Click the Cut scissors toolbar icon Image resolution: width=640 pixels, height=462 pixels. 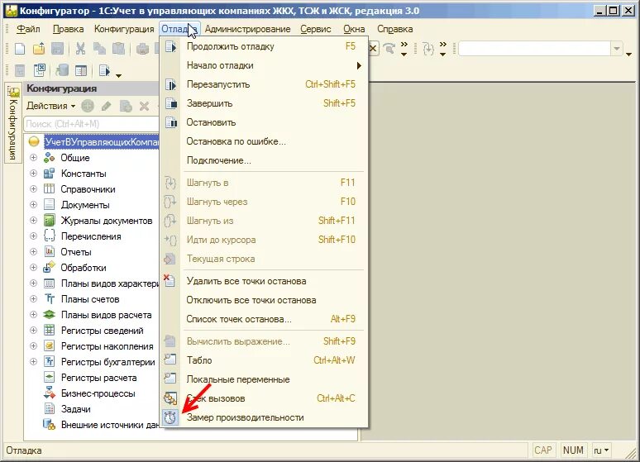pos(80,49)
